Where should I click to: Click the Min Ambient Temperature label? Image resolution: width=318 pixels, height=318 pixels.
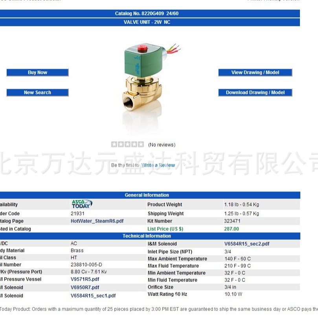pyautogui.click(x=176, y=273)
